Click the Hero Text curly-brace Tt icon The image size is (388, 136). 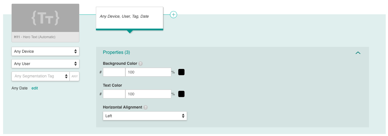click(x=45, y=18)
